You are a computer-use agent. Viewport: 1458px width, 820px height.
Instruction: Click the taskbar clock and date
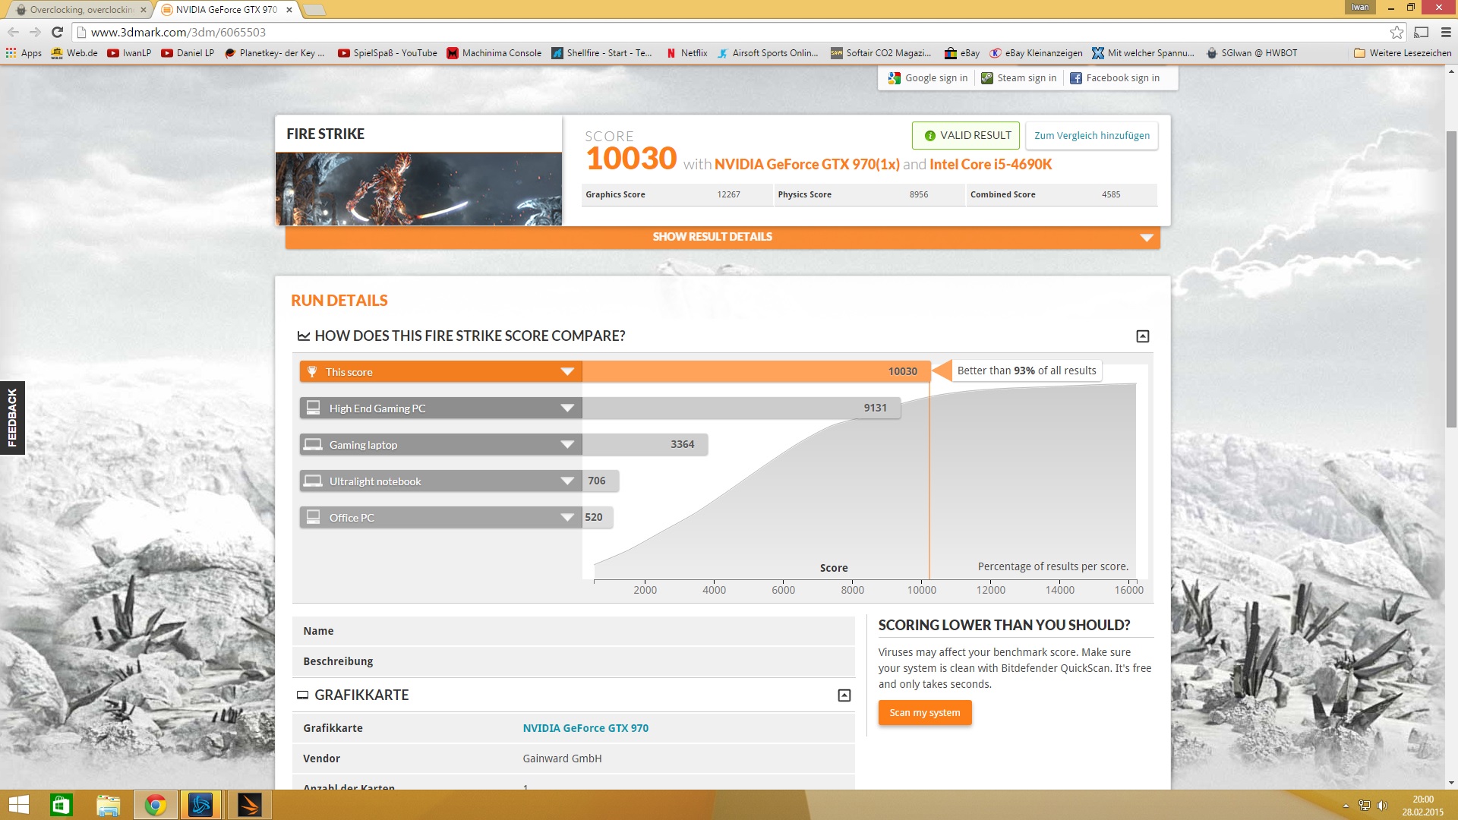[1422, 806]
